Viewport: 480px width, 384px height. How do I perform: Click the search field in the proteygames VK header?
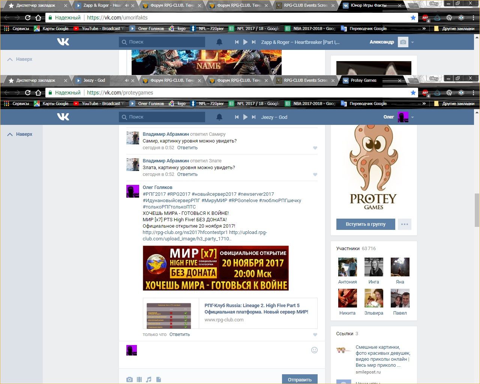pos(162,117)
